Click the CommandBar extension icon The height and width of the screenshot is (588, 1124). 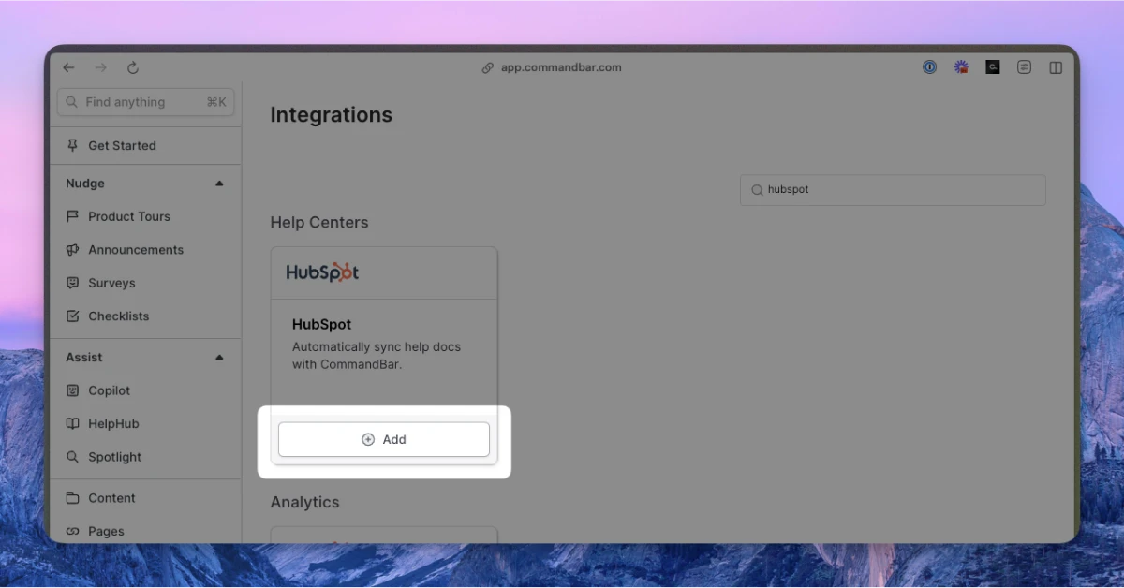[992, 67]
